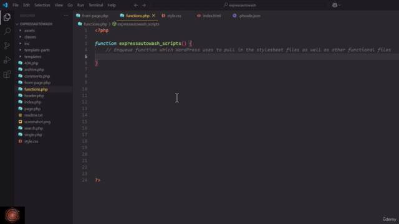The width and height of the screenshot is (399, 224).
Task: Click the VS Code logo icon
Action: [x=5, y=5]
